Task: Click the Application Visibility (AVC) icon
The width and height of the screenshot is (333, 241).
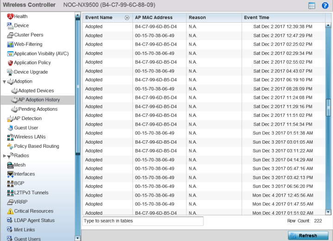Action: click(x=10, y=54)
